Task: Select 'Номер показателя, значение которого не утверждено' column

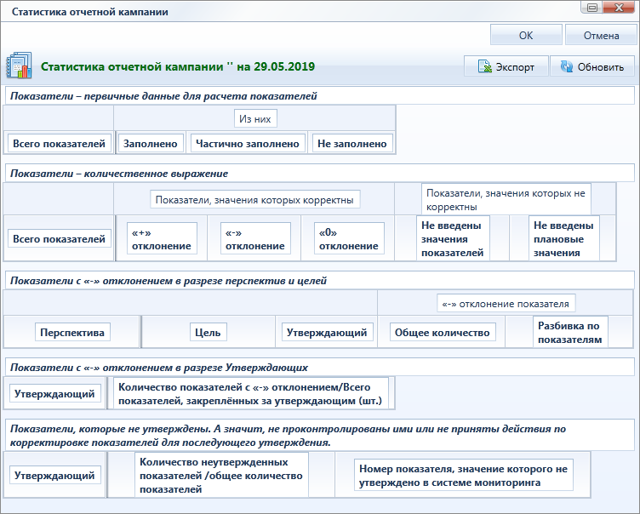Action: click(463, 475)
